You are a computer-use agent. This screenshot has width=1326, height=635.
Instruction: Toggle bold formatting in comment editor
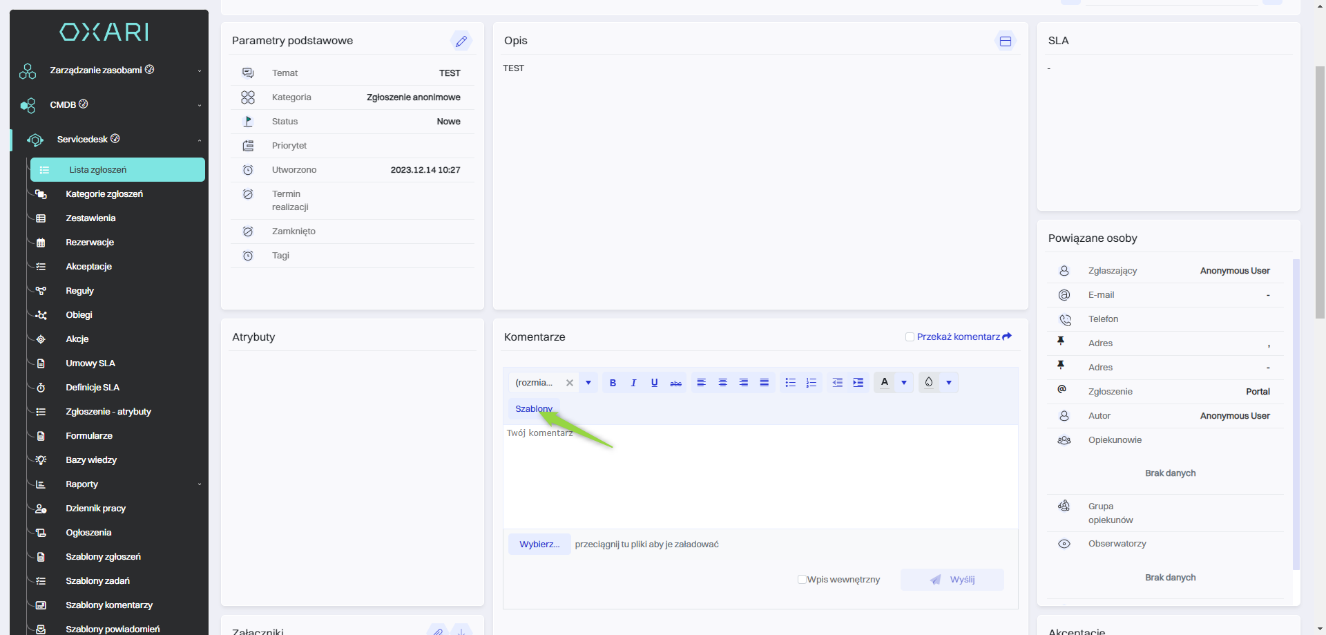[x=613, y=383]
